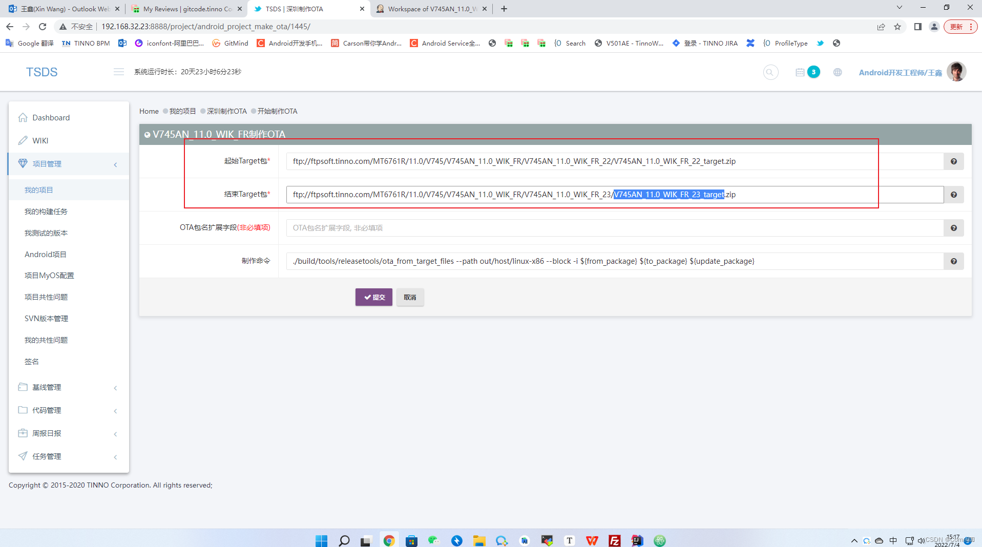This screenshot has height=547, width=982.
Task: Open WPS Office from the taskbar
Action: coord(592,540)
